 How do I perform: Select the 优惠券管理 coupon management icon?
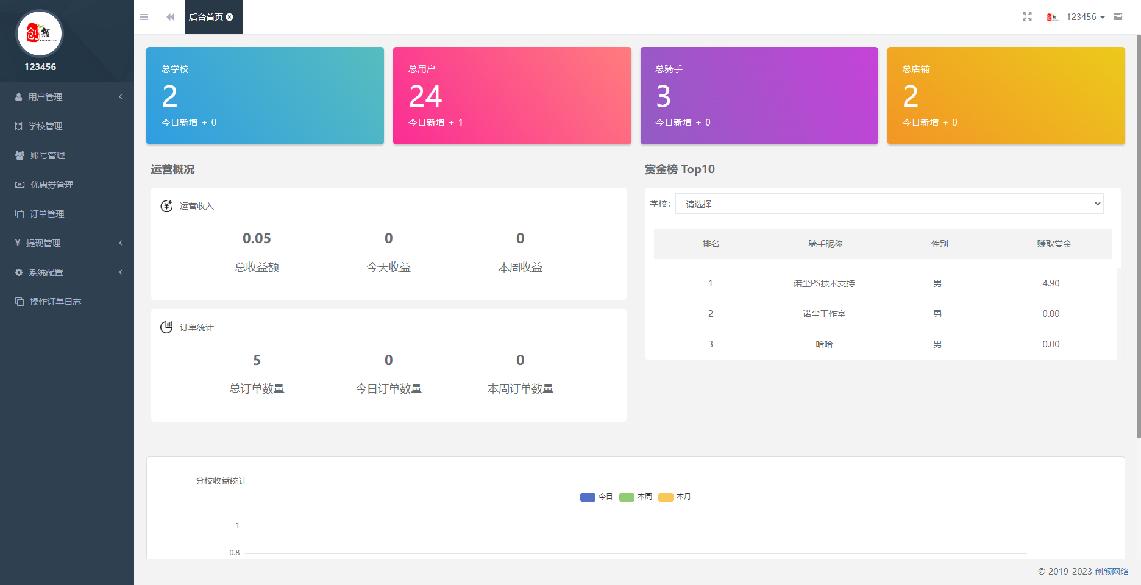[x=19, y=185]
